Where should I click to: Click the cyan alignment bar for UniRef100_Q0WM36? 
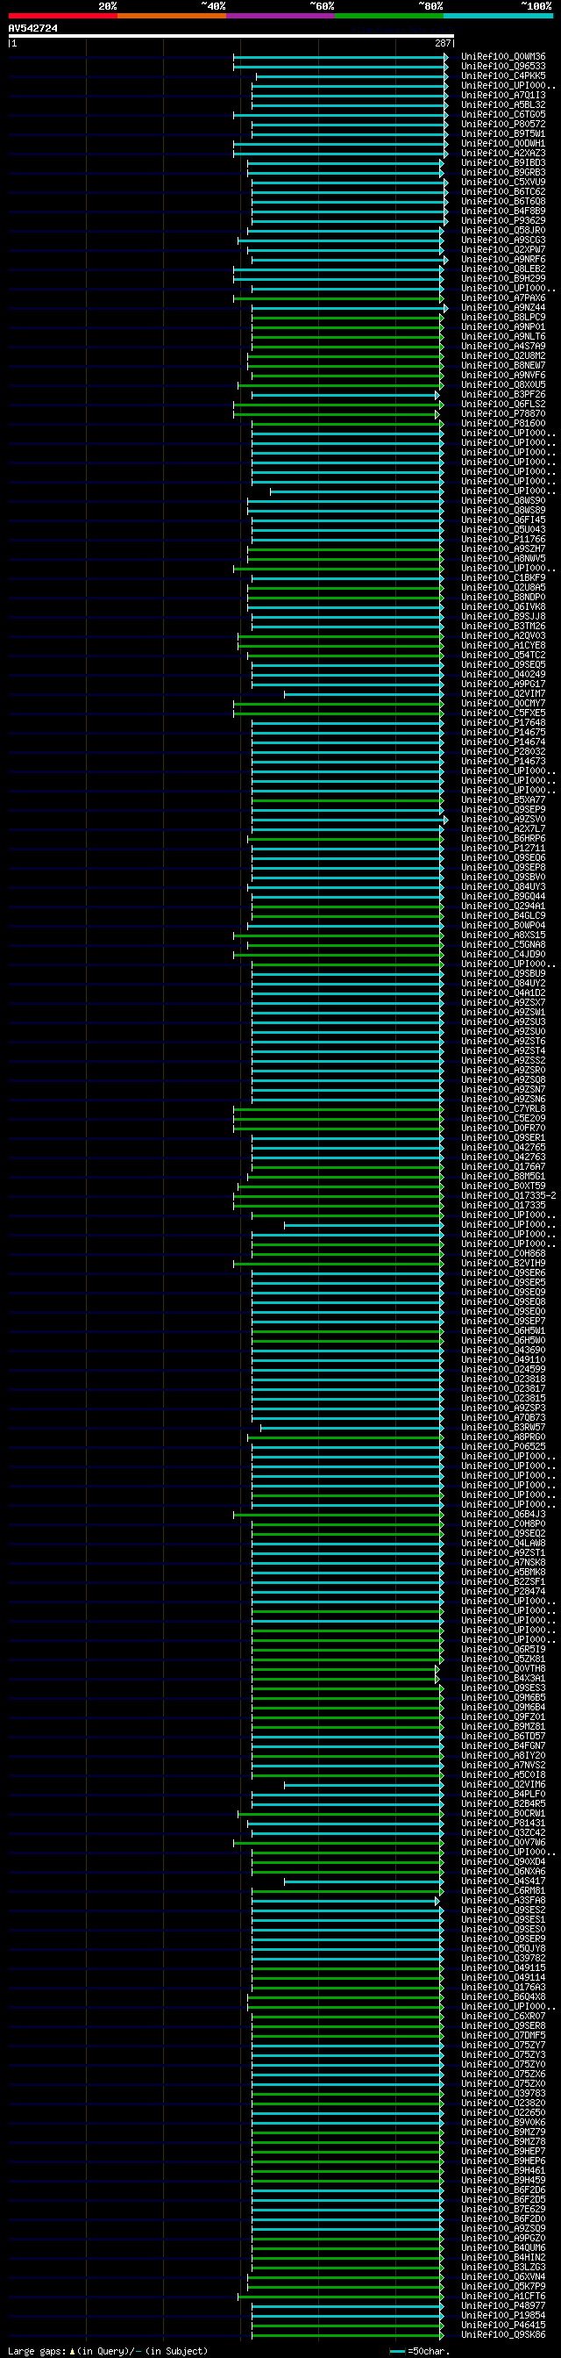click(x=340, y=57)
